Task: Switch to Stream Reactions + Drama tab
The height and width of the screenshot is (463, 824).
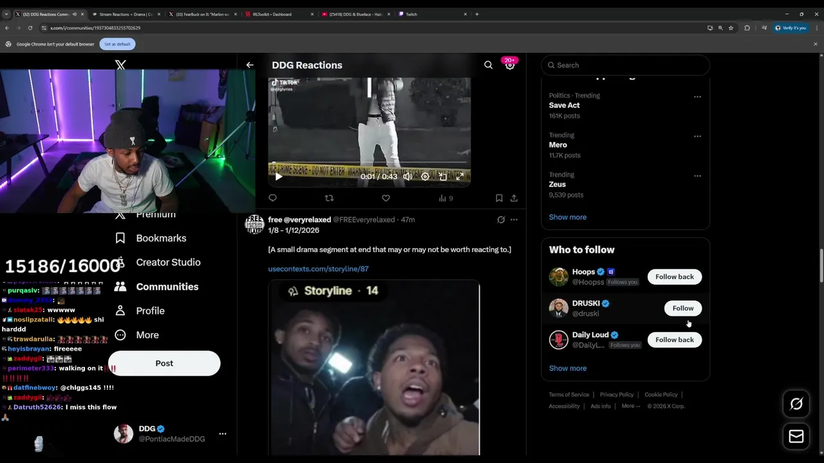Action: pyautogui.click(x=126, y=14)
